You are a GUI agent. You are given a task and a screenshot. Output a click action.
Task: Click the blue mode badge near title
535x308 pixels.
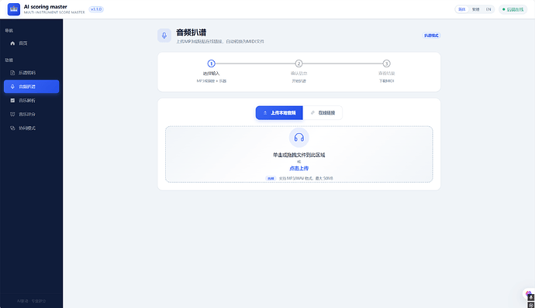pyautogui.click(x=431, y=36)
